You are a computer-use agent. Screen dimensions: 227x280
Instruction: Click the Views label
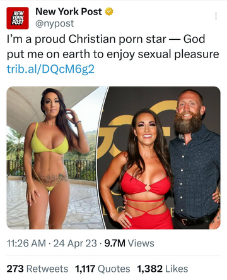[x=141, y=243]
